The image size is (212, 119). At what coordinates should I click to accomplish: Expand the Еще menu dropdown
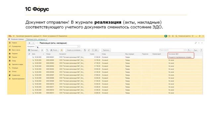click(x=195, y=50)
